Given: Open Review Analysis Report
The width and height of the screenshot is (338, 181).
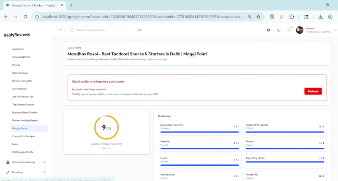Looking at the screenshot, I should pos(25,121).
